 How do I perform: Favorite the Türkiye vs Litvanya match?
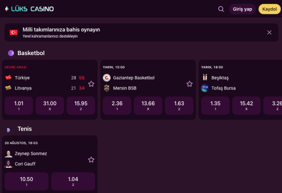91,84
